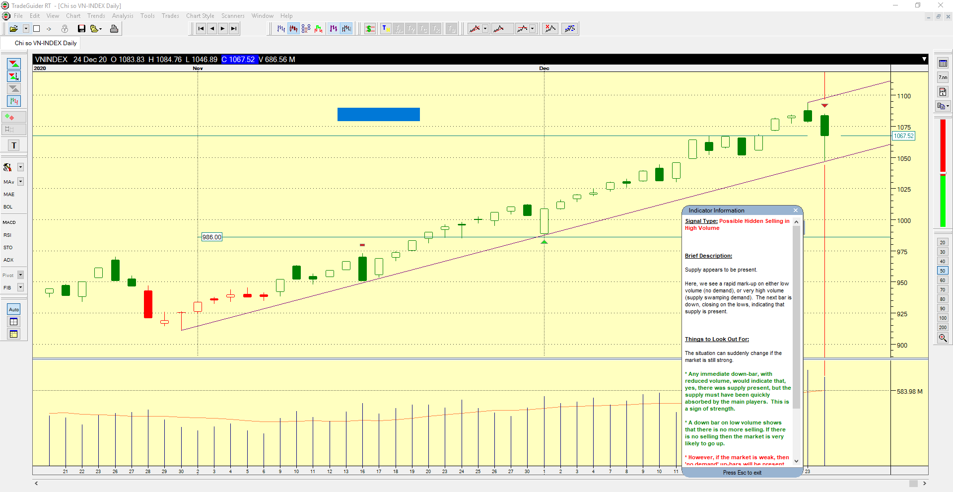Toggle the Auto scale button

click(x=14, y=309)
